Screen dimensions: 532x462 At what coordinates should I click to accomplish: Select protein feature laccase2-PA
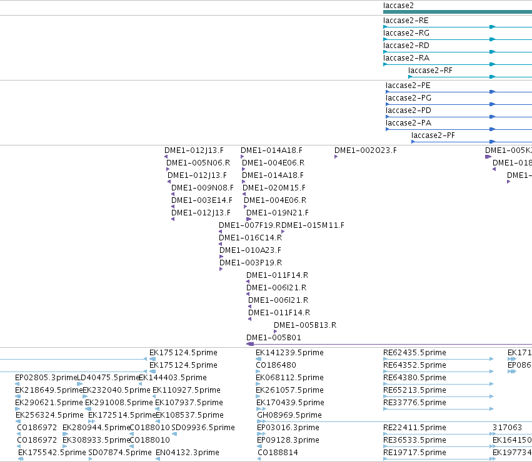tap(408, 123)
